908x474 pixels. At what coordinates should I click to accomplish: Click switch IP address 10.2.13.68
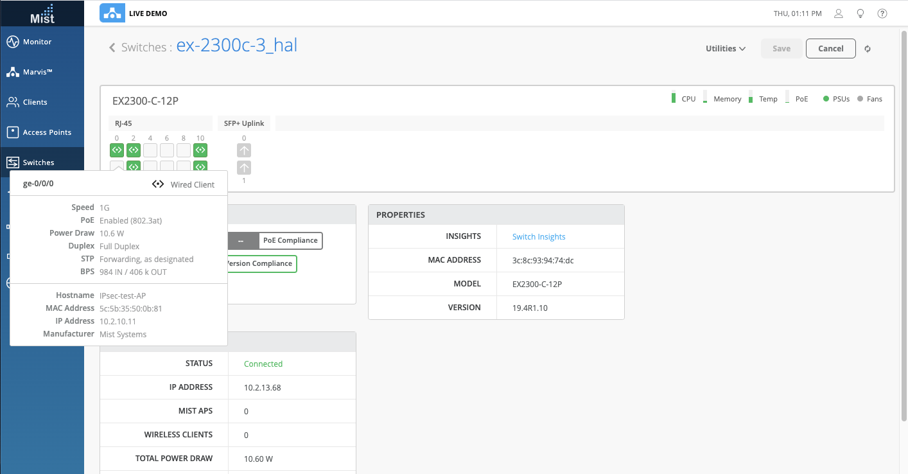pyautogui.click(x=263, y=387)
